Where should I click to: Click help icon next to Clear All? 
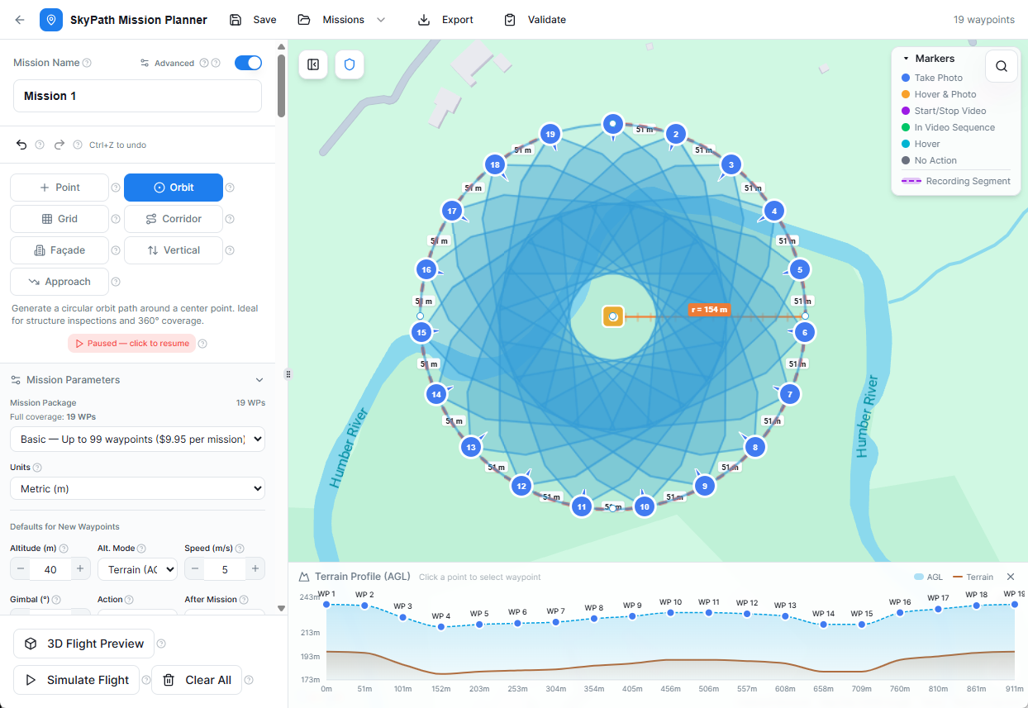pos(249,680)
